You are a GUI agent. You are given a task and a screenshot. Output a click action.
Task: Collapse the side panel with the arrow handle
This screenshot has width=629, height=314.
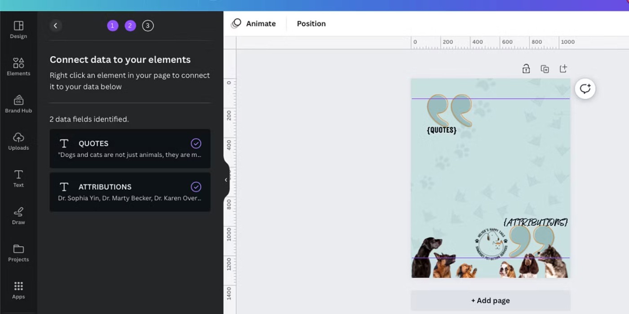226,180
